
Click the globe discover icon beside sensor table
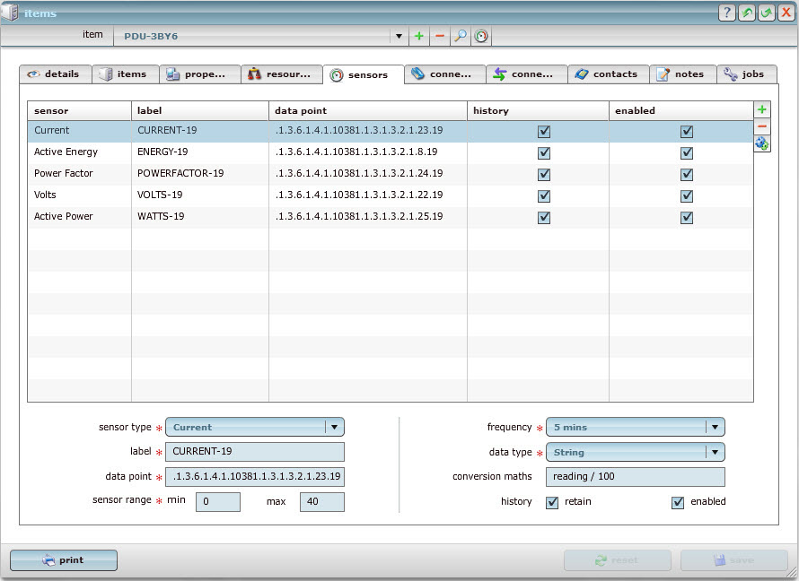[762, 143]
